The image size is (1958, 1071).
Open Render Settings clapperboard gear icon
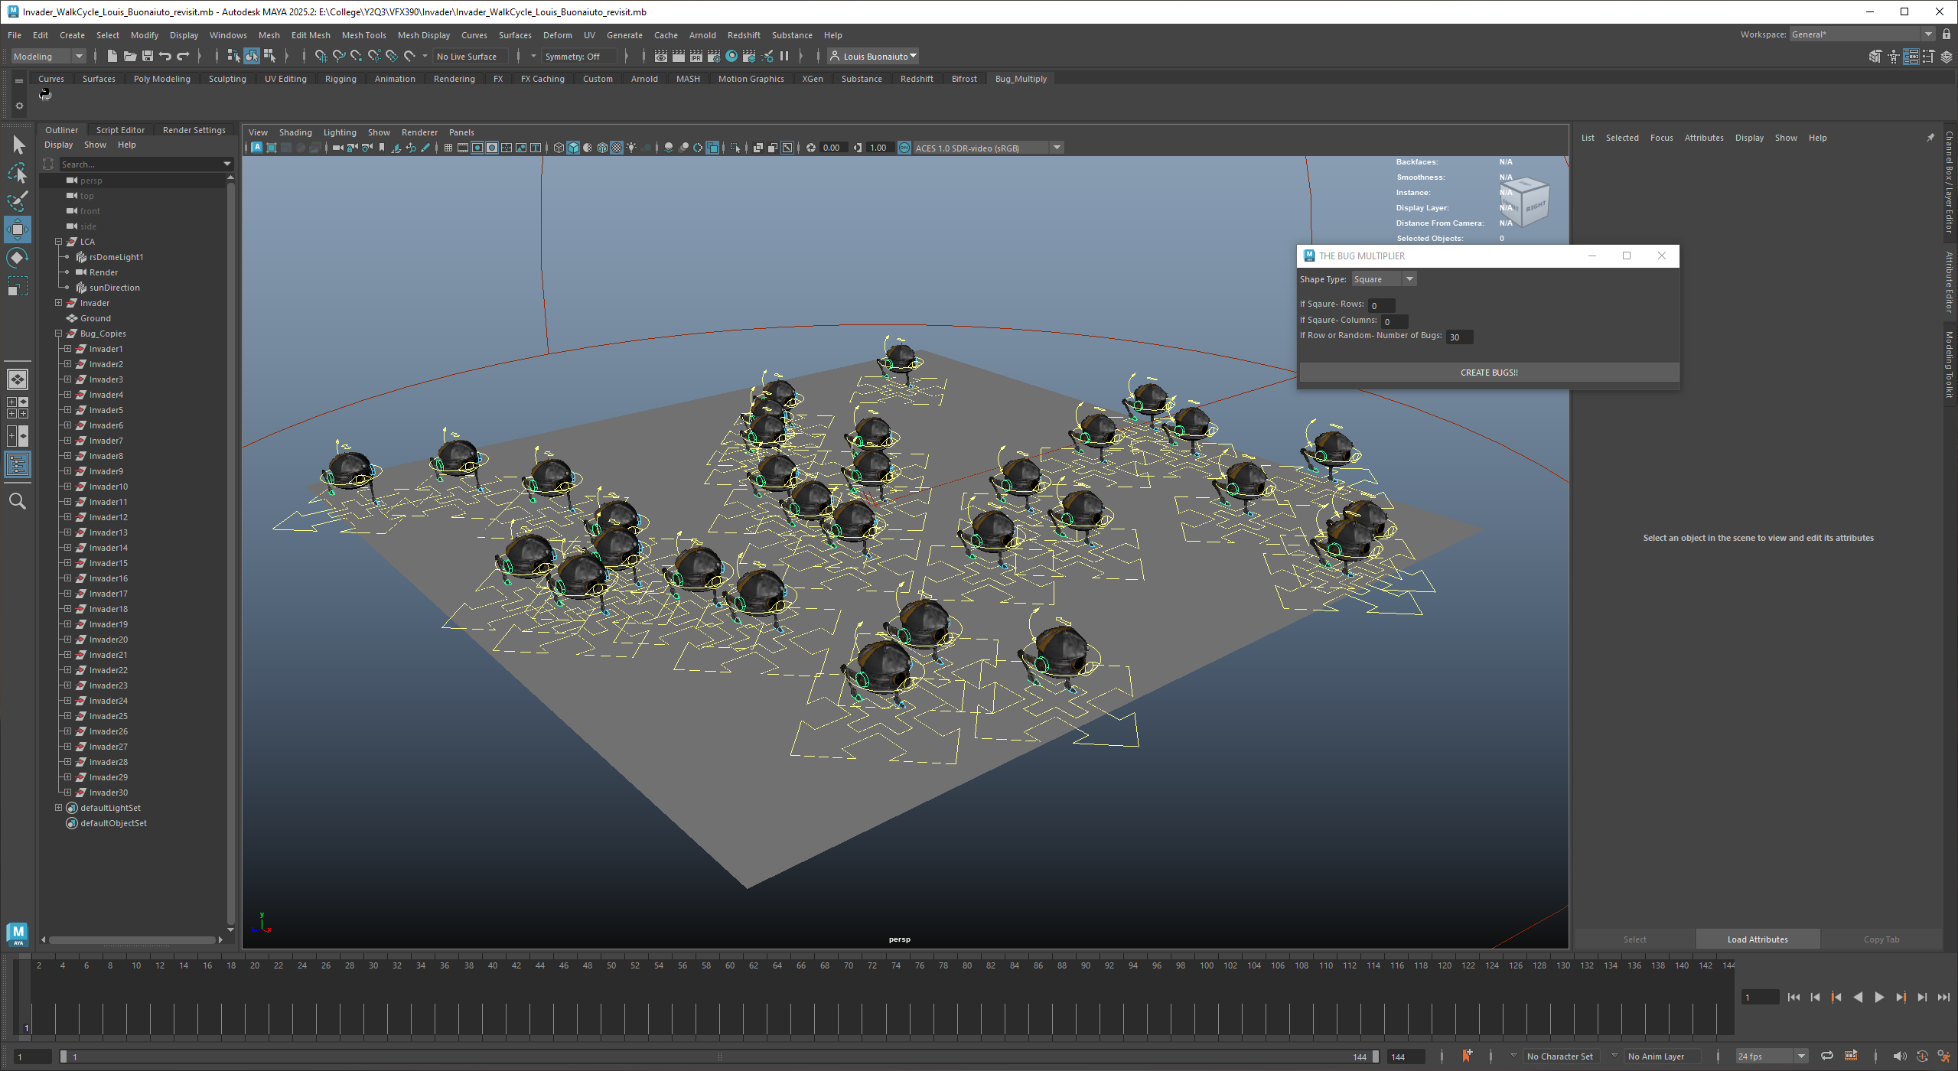[714, 56]
